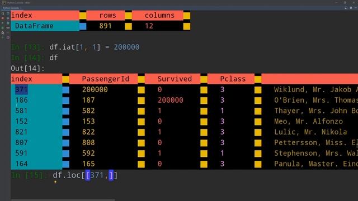Screen dimensions: 358x201
Task: Click the value 12 under columns
Action: tap(149, 26)
